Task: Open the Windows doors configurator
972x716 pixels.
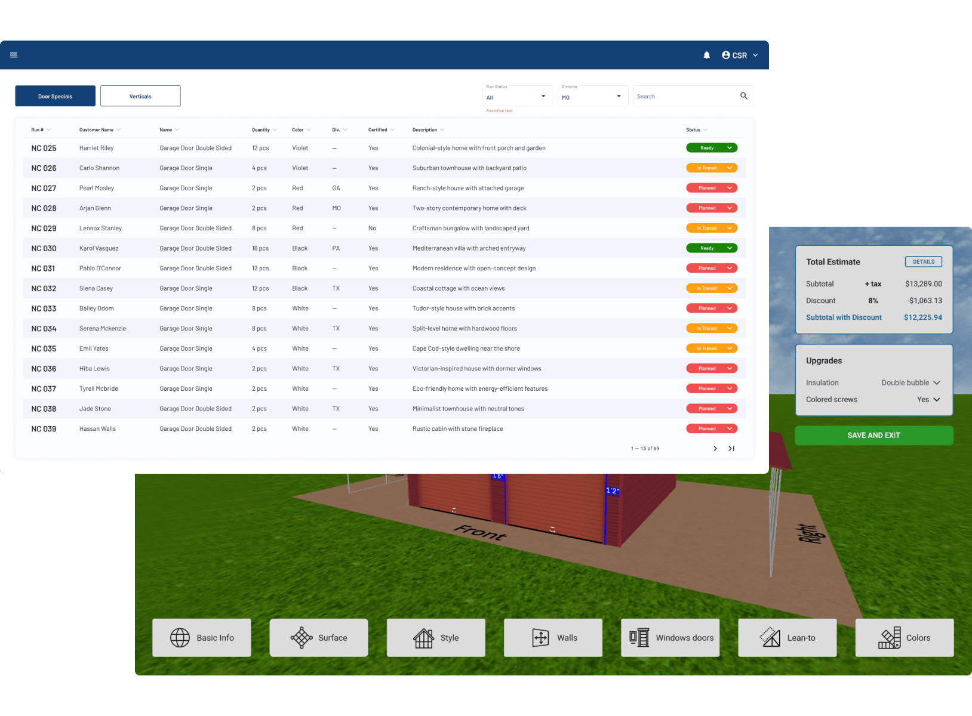Action: pos(670,637)
